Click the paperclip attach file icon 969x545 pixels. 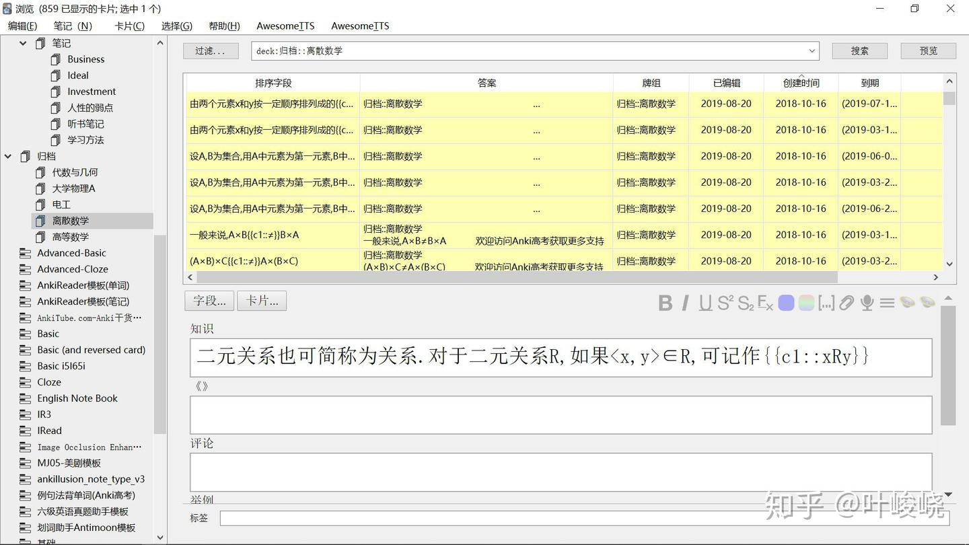[847, 303]
